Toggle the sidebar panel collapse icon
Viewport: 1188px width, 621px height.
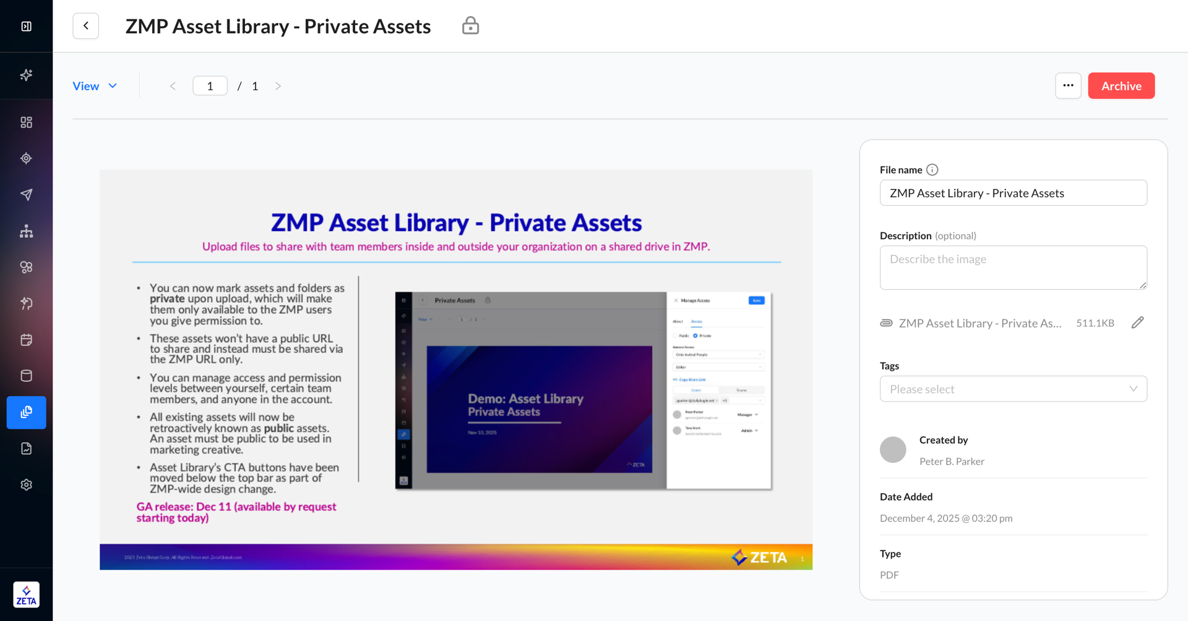click(x=26, y=26)
